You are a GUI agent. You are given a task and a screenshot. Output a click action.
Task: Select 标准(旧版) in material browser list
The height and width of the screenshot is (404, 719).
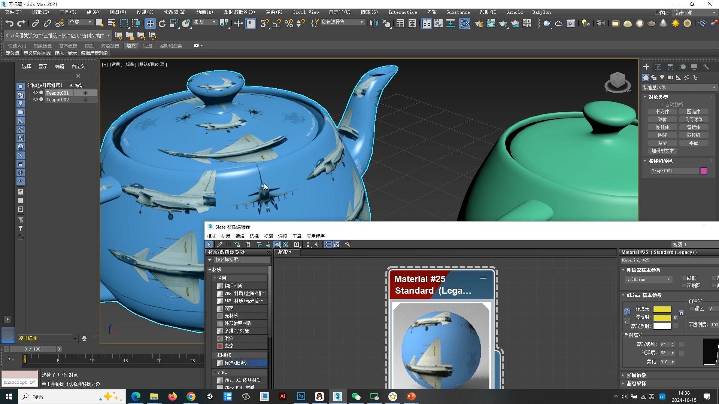236,363
